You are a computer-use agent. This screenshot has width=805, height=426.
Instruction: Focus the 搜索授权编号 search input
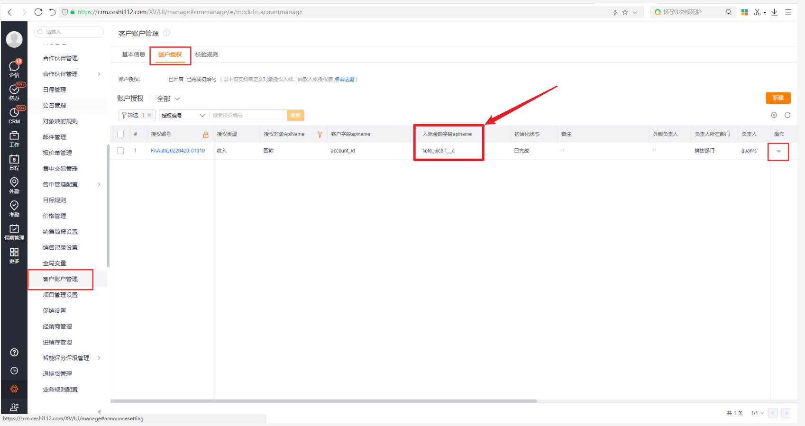click(248, 116)
